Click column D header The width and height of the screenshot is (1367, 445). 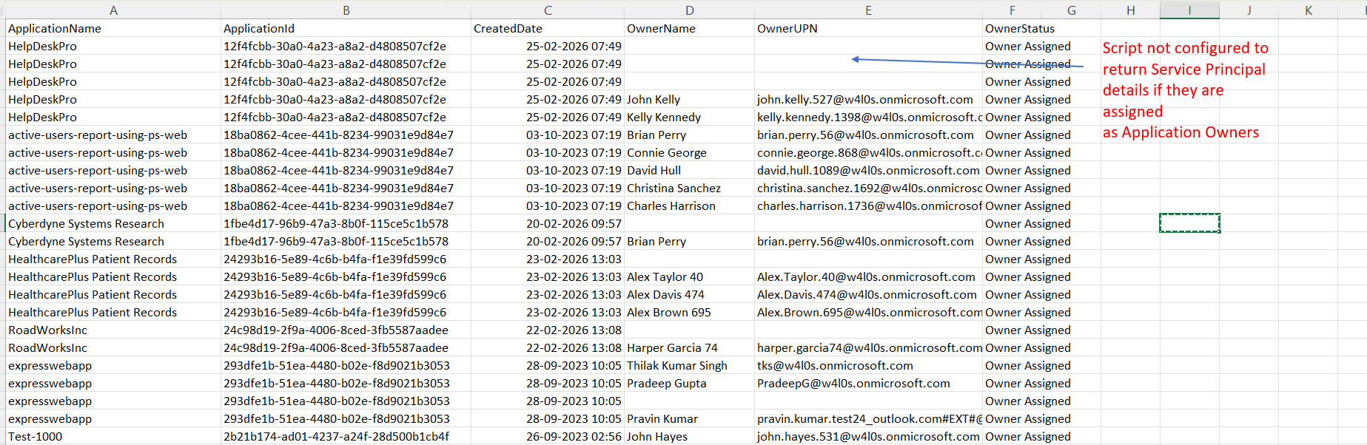click(689, 10)
